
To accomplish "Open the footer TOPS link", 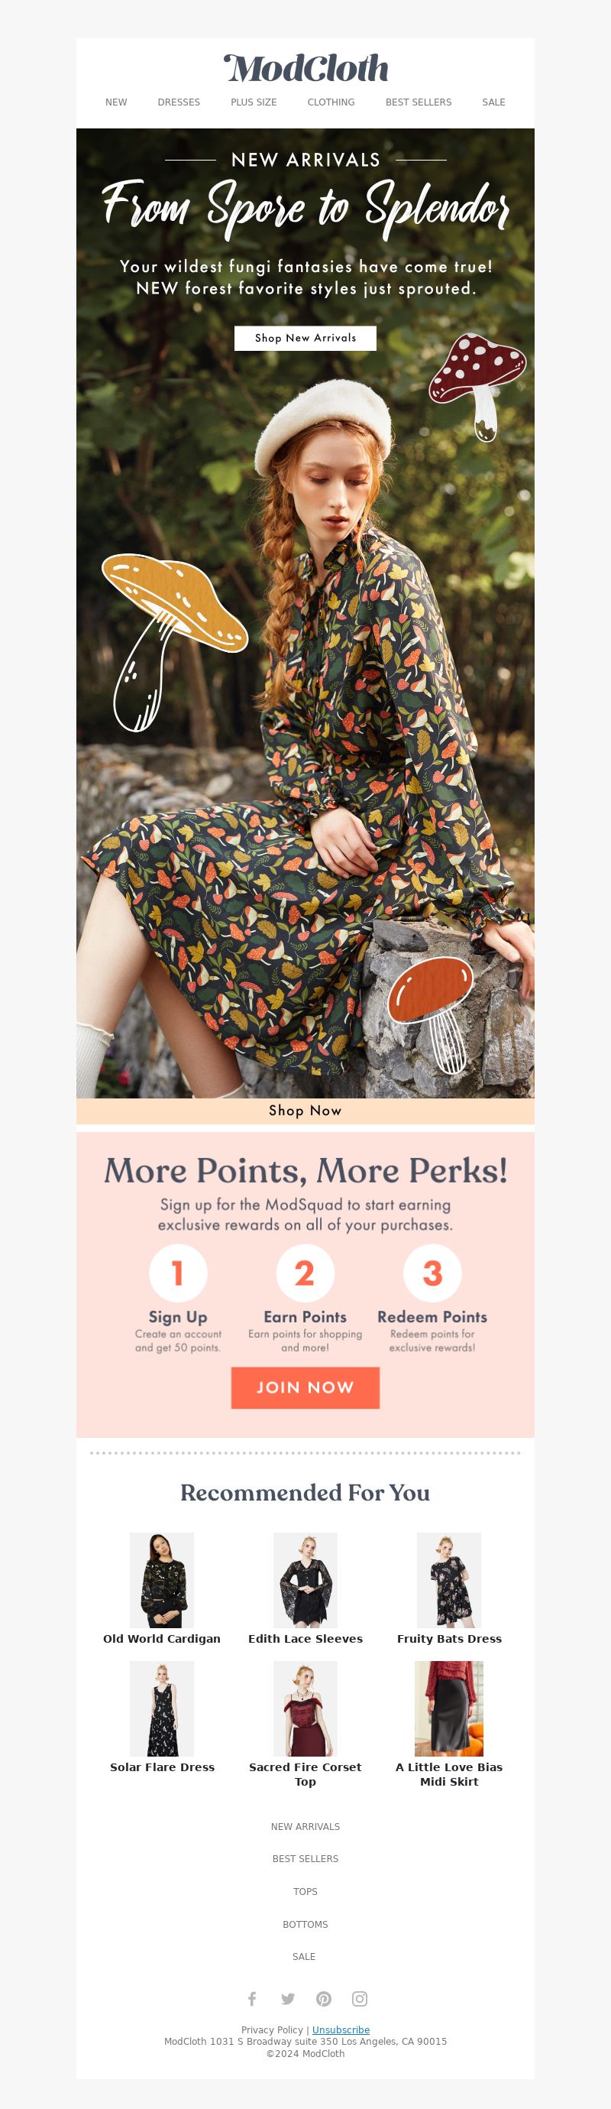I will (x=305, y=1891).
